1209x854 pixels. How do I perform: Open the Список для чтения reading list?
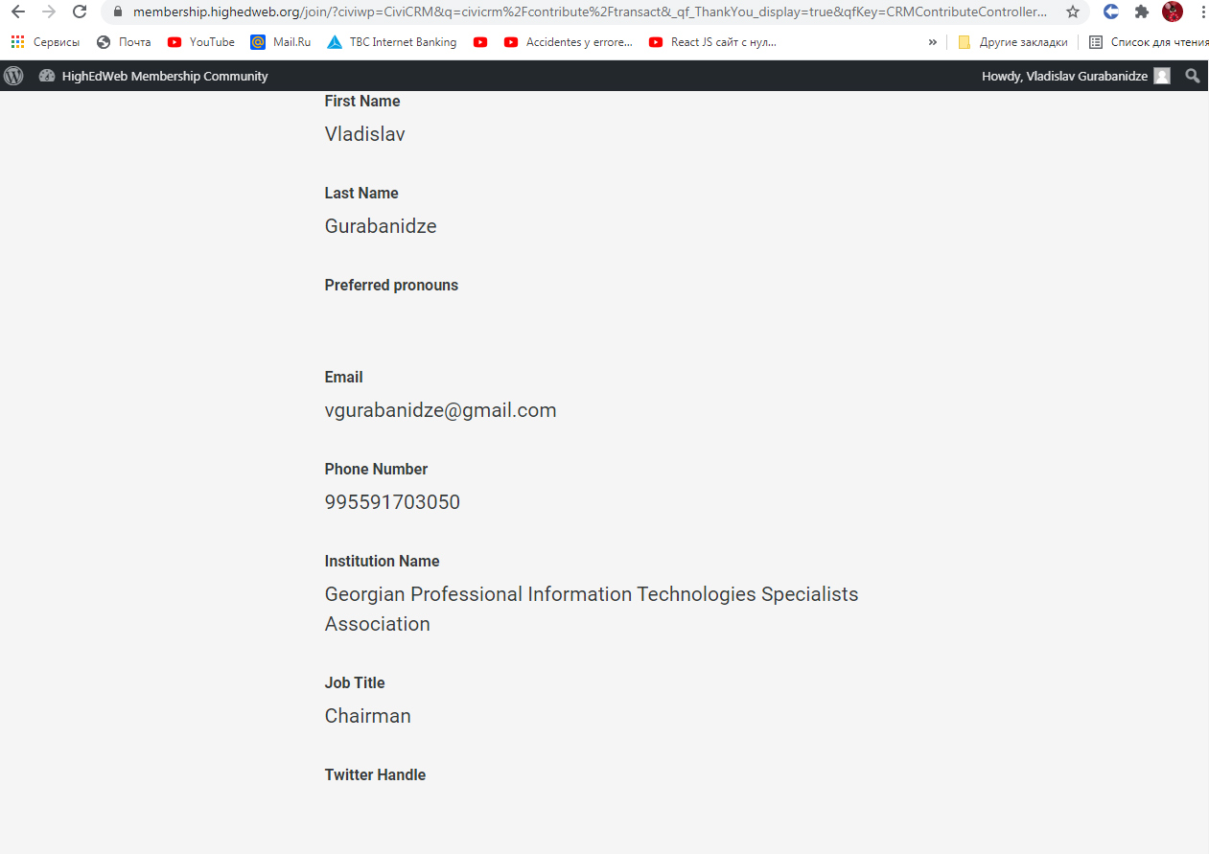click(x=1149, y=42)
